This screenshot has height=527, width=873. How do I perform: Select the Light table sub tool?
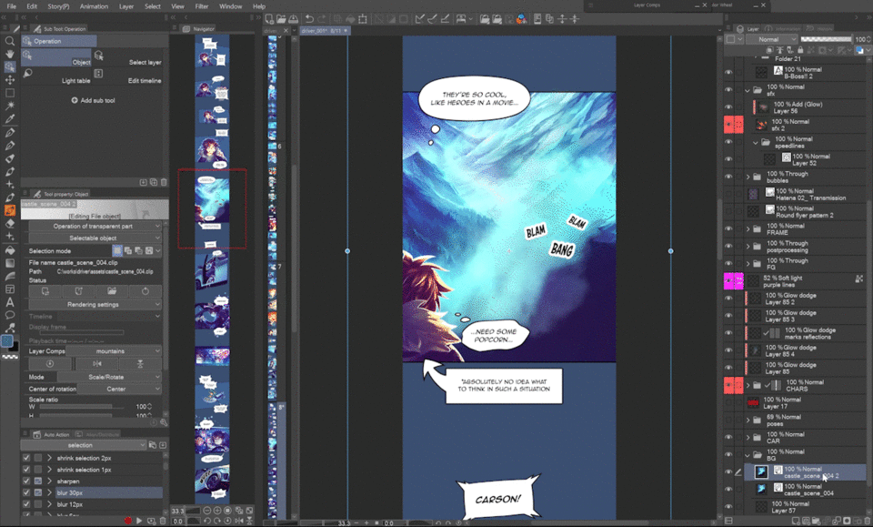[x=56, y=76]
